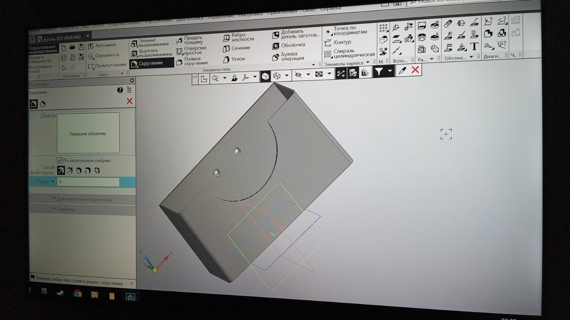Image resolution: width=570 pixels, height=320 pixels.
Task: Pick the Окружность circle tool
Action: 104,56
